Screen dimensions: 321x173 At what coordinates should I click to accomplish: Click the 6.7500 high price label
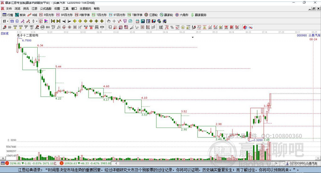coord(27,40)
